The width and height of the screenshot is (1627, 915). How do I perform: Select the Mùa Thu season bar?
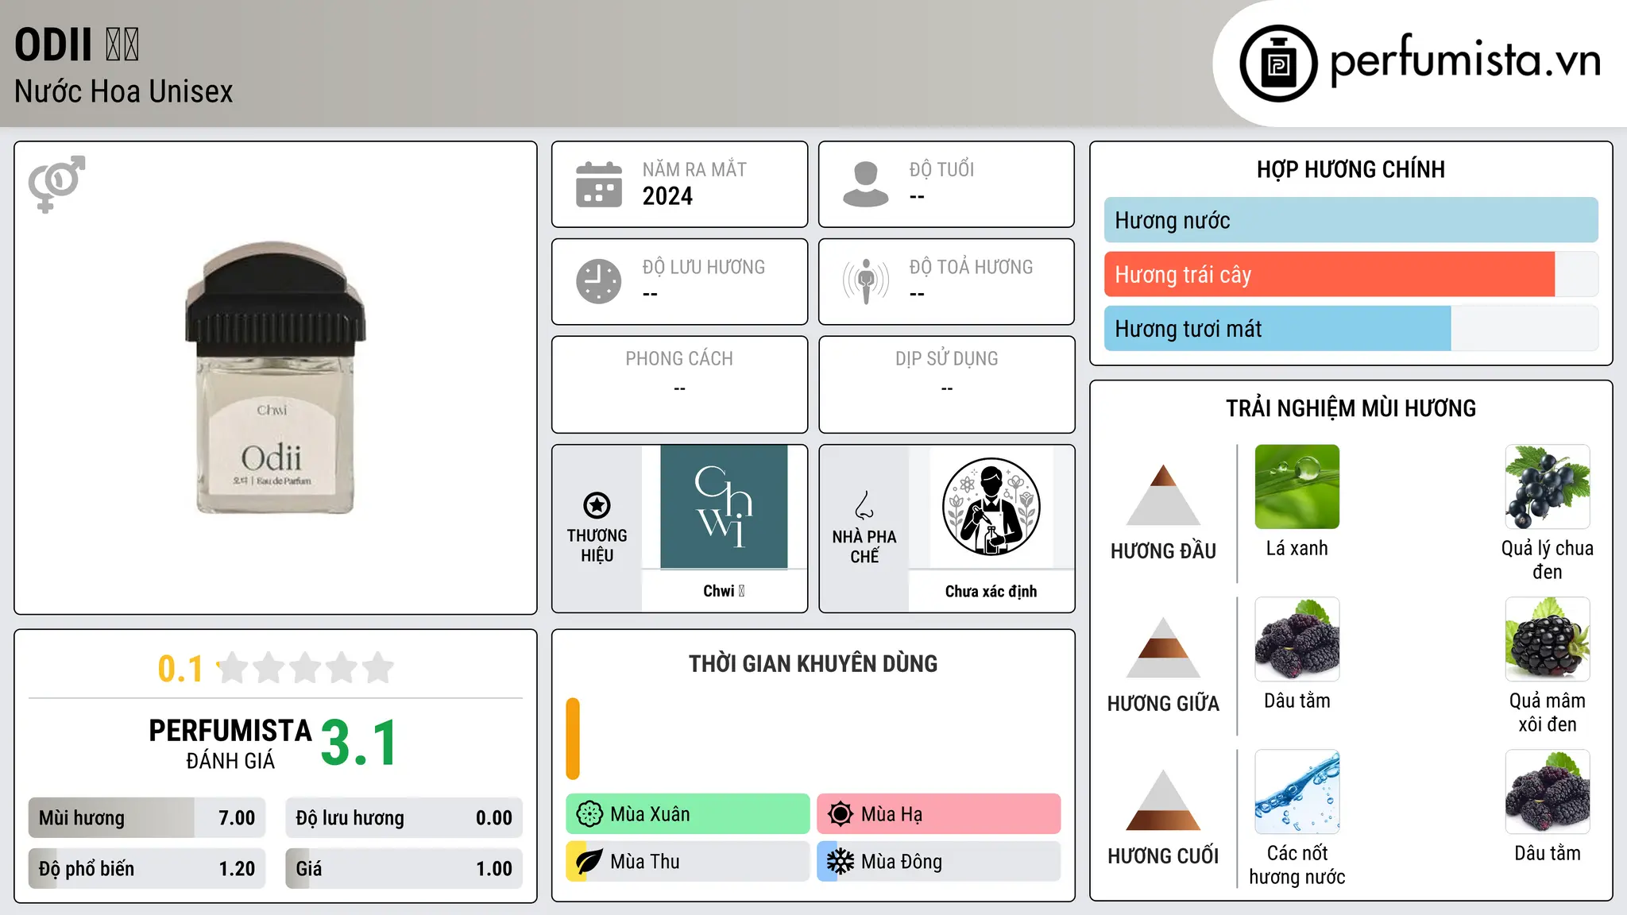688,862
